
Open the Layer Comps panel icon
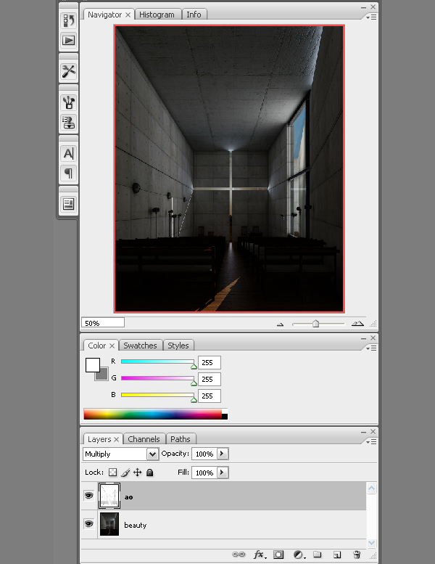point(68,204)
